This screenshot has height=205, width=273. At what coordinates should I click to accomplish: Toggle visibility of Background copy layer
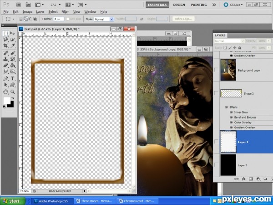[x=216, y=70]
